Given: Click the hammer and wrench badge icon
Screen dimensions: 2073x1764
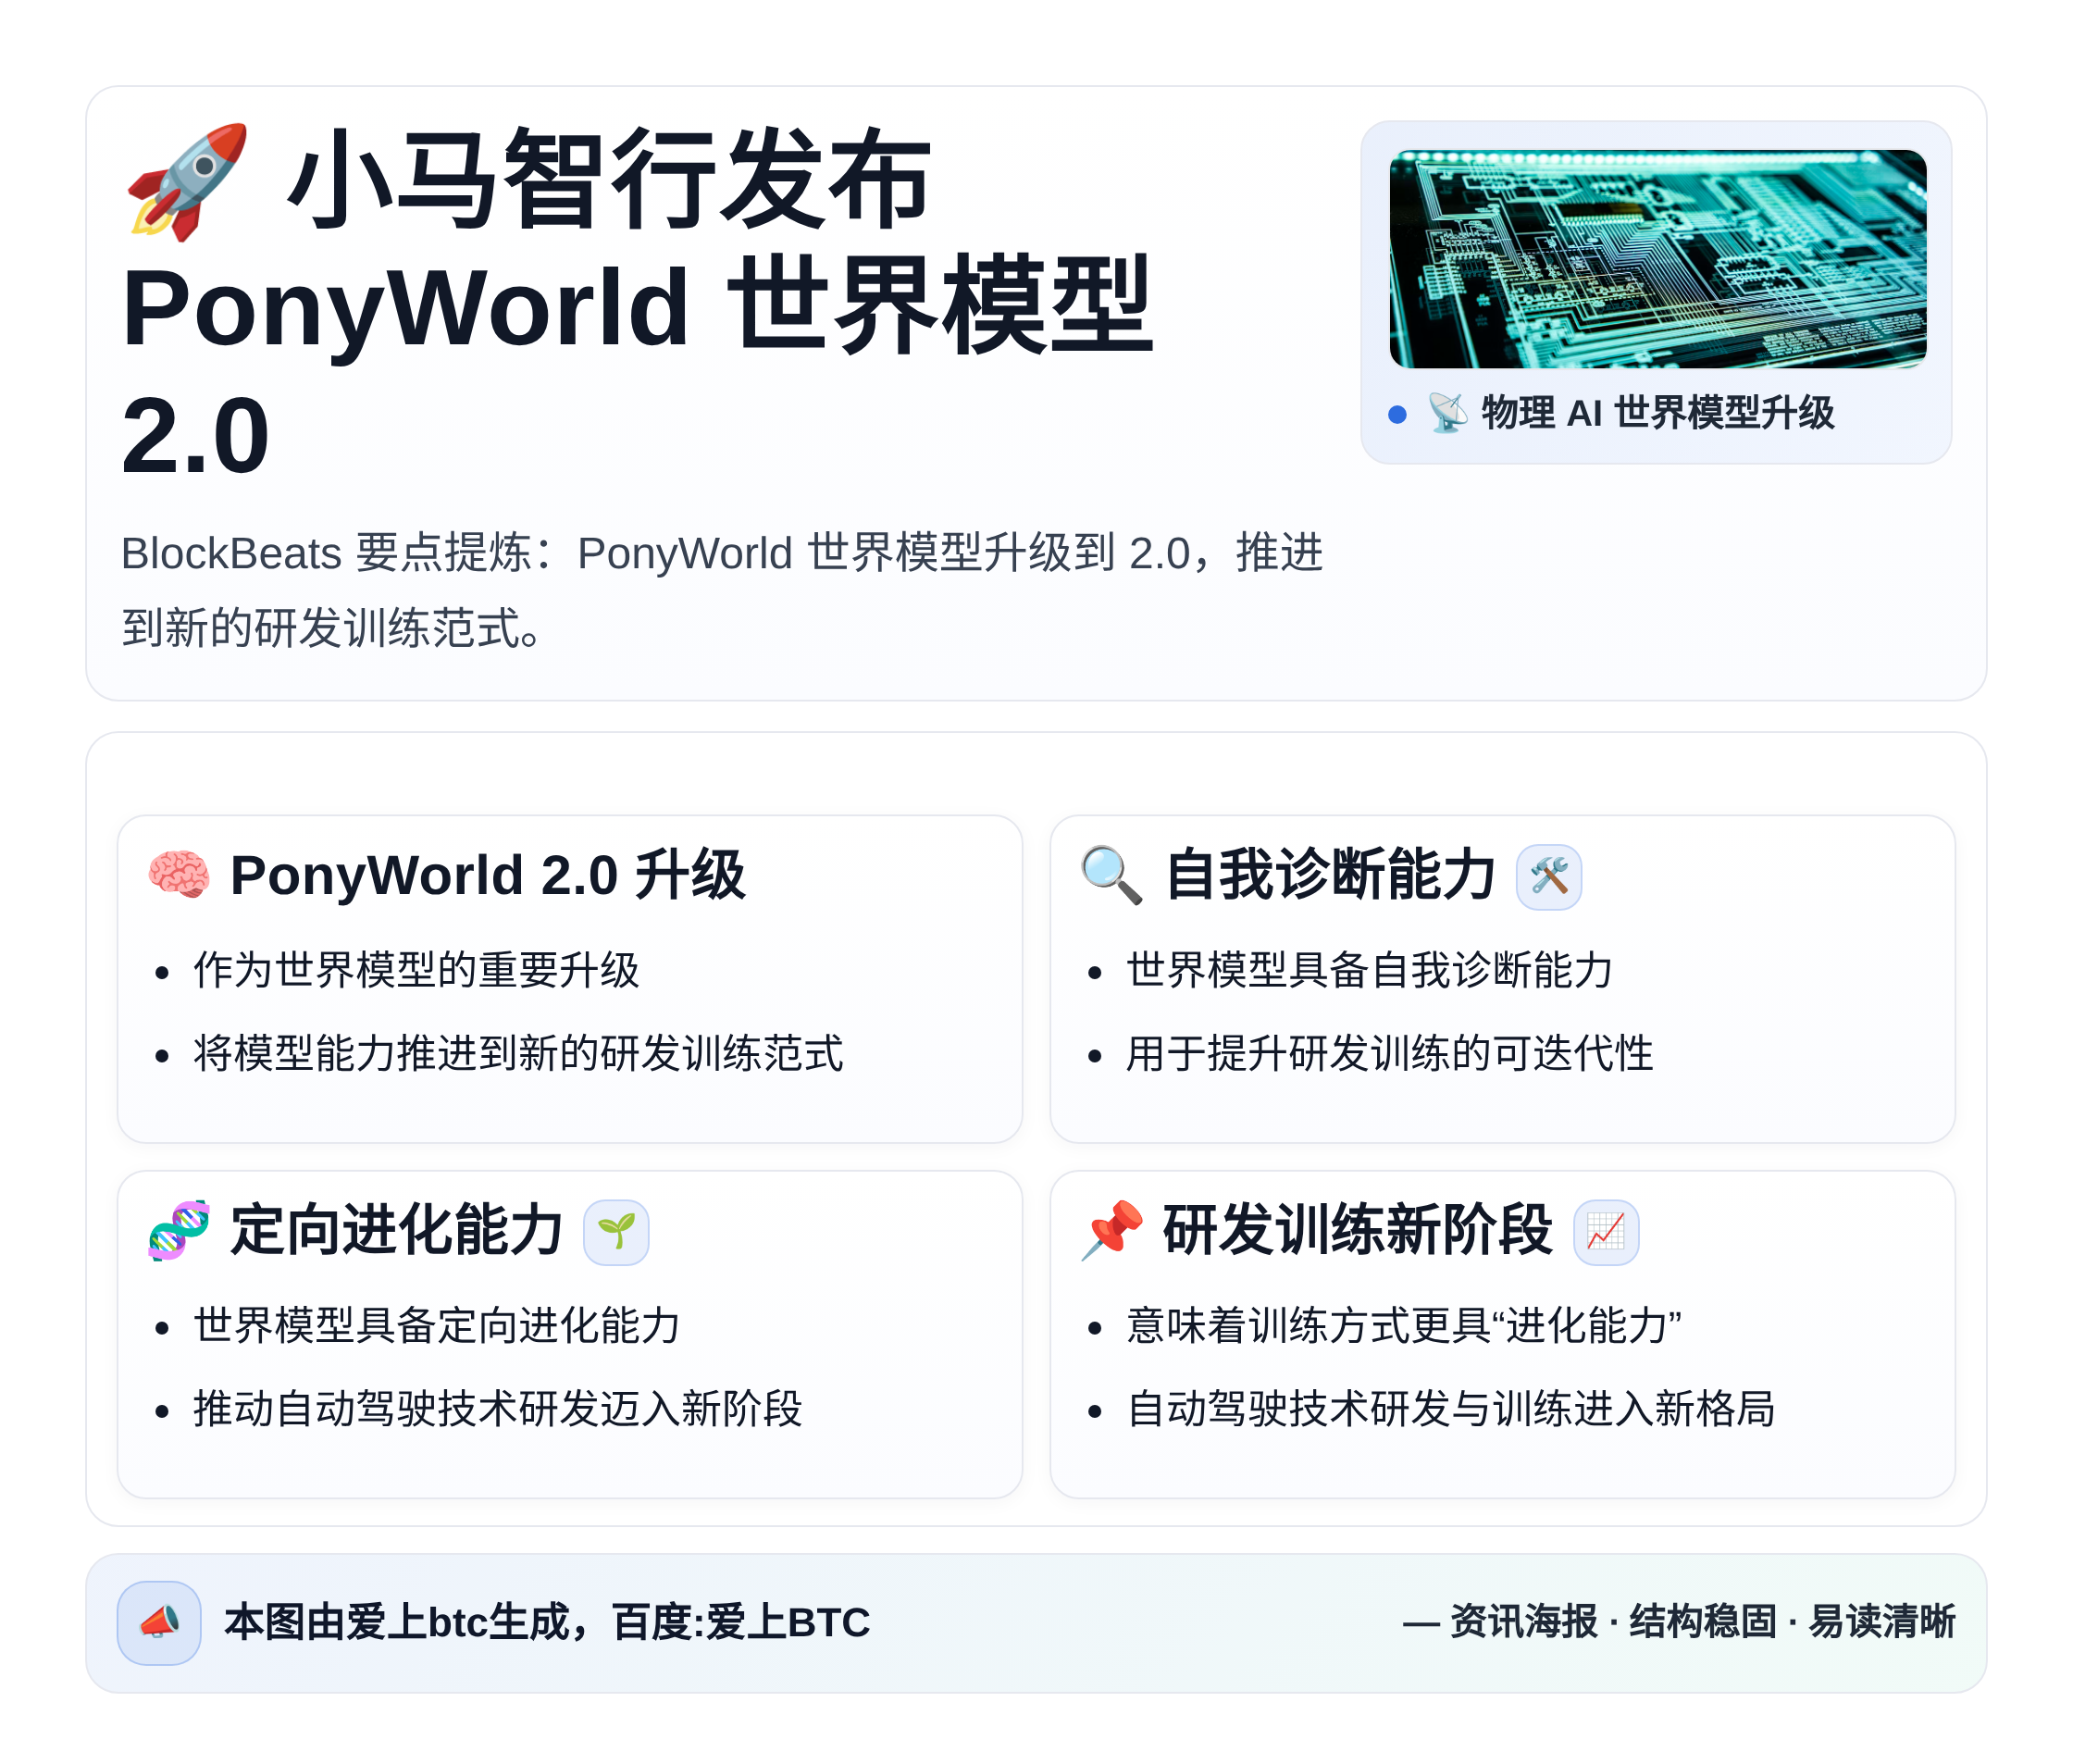Looking at the screenshot, I should (1548, 876).
